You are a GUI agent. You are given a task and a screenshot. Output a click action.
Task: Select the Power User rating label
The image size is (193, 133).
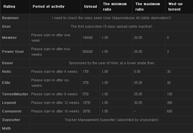click(x=13, y=52)
